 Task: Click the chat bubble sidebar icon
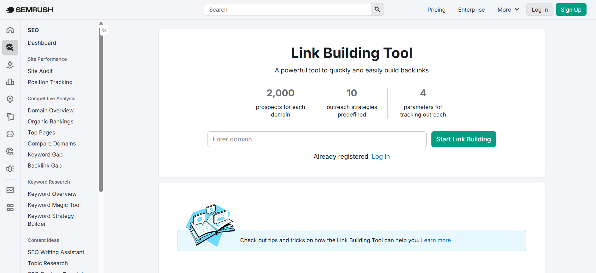pyautogui.click(x=10, y=134)
